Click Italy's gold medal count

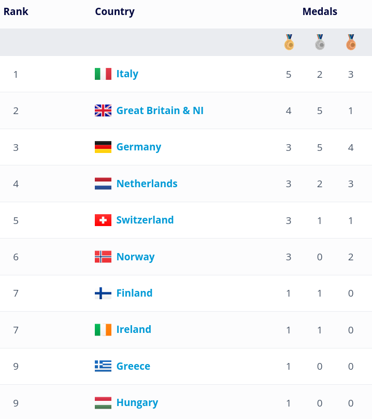289,74
